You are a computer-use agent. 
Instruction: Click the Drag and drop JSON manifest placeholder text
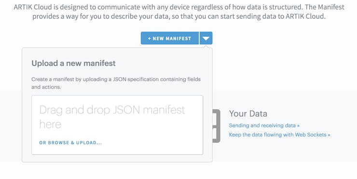pos(112,117)
